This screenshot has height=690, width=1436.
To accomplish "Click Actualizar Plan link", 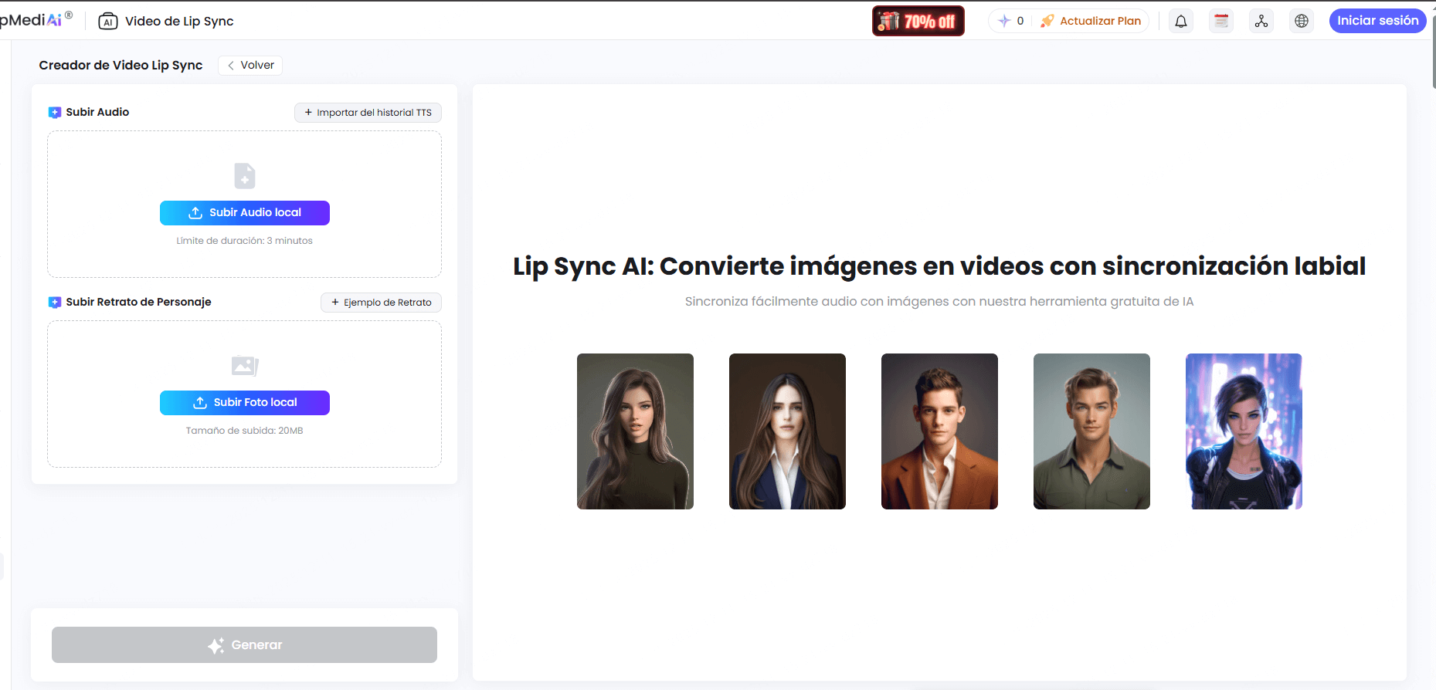I will coord(1091,21).
